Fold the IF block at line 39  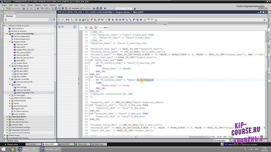pos(89,105)
